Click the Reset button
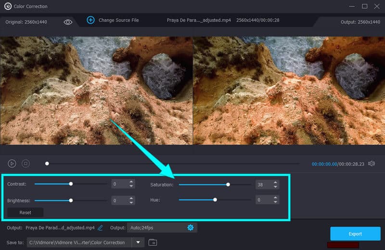 pos(25,212)
